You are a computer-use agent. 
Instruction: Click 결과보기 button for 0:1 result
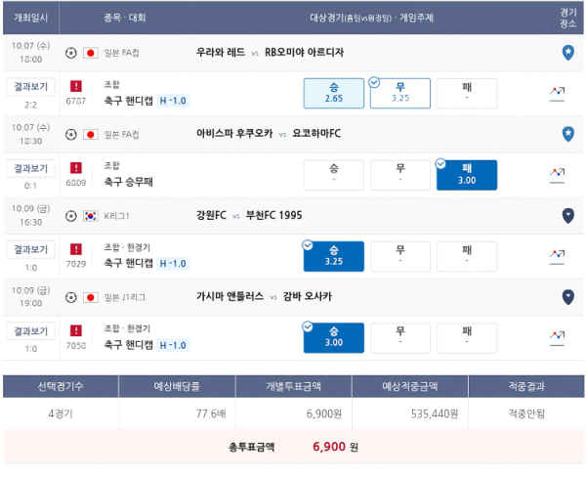click(30, 168)
